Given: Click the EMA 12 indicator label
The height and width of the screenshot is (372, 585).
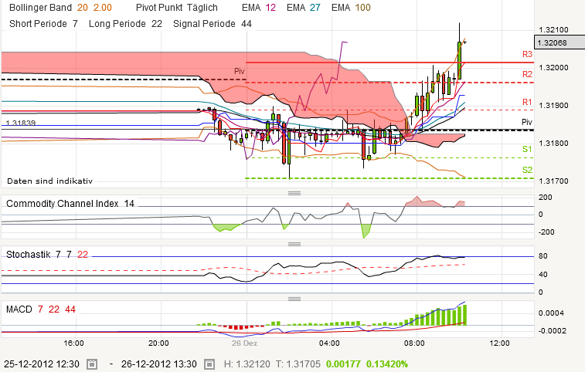Looking at the screenshot, I should 259,8.
